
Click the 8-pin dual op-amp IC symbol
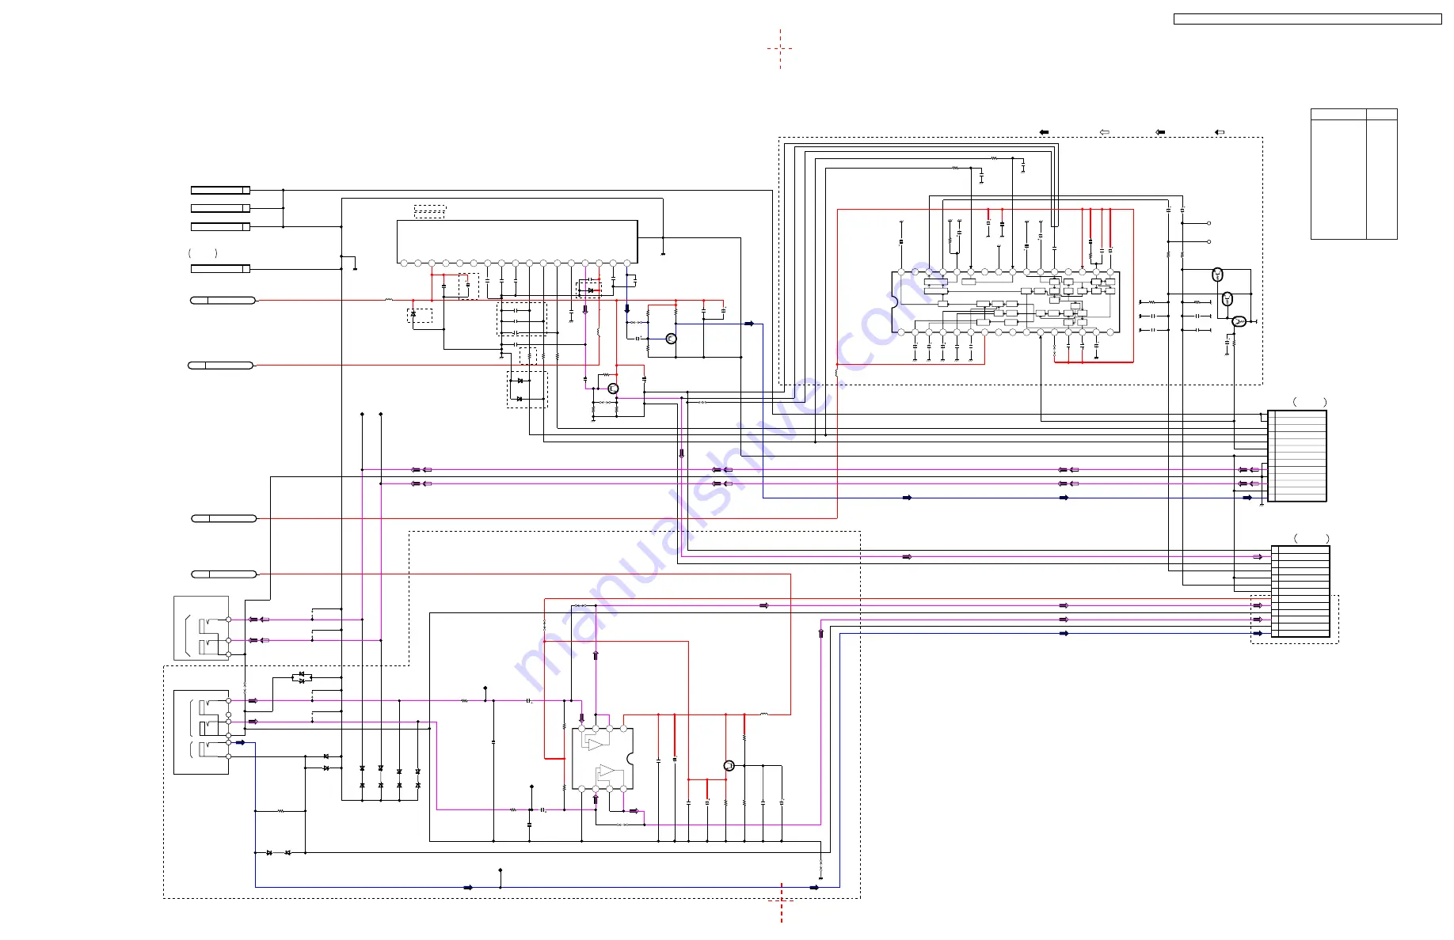(x=603, y=759)
